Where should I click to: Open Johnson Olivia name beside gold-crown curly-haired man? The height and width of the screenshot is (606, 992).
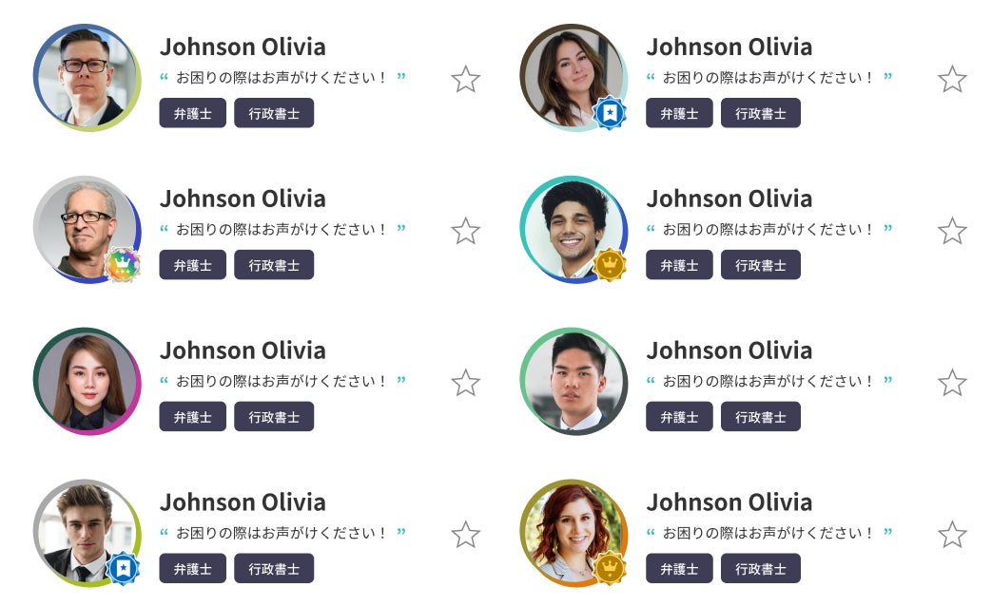(x=729, y=199)
